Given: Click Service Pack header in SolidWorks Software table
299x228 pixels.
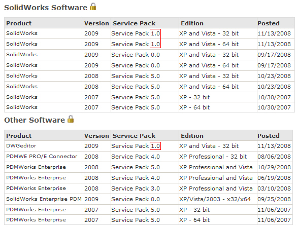Looking at the screenshot, I should coord(134,23).
